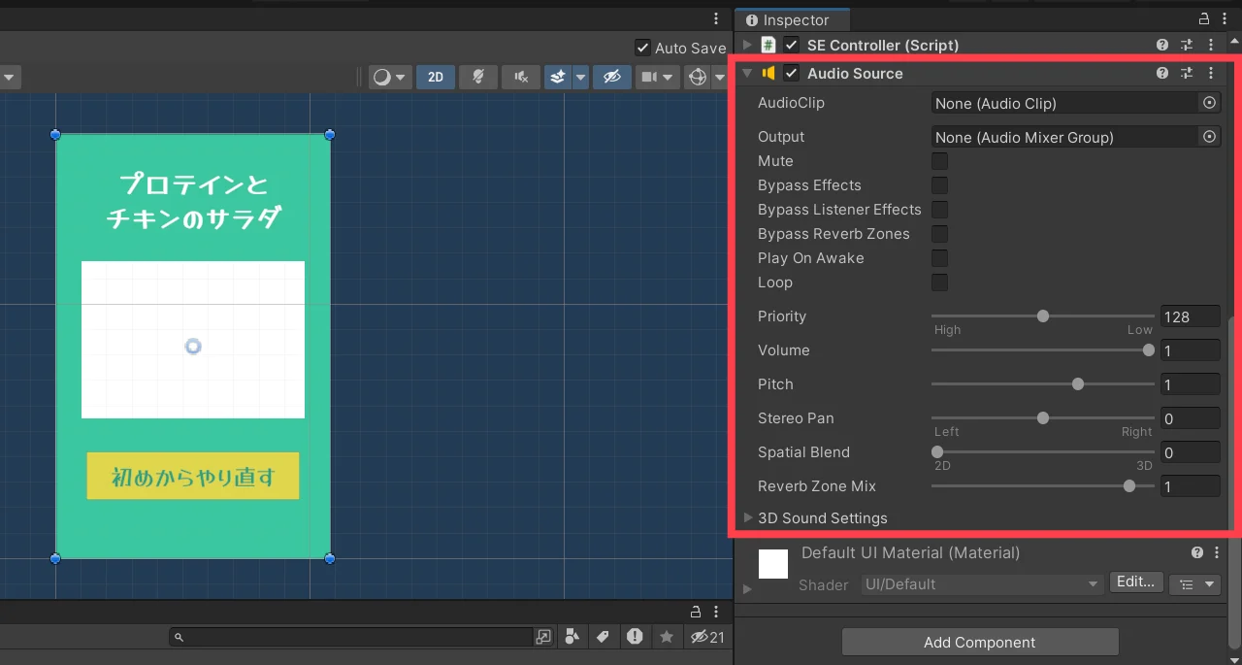The width and height of the screenshot is (1242, 665).
Task: Enable the Bypass Effects checkbox
Action: 939,185
